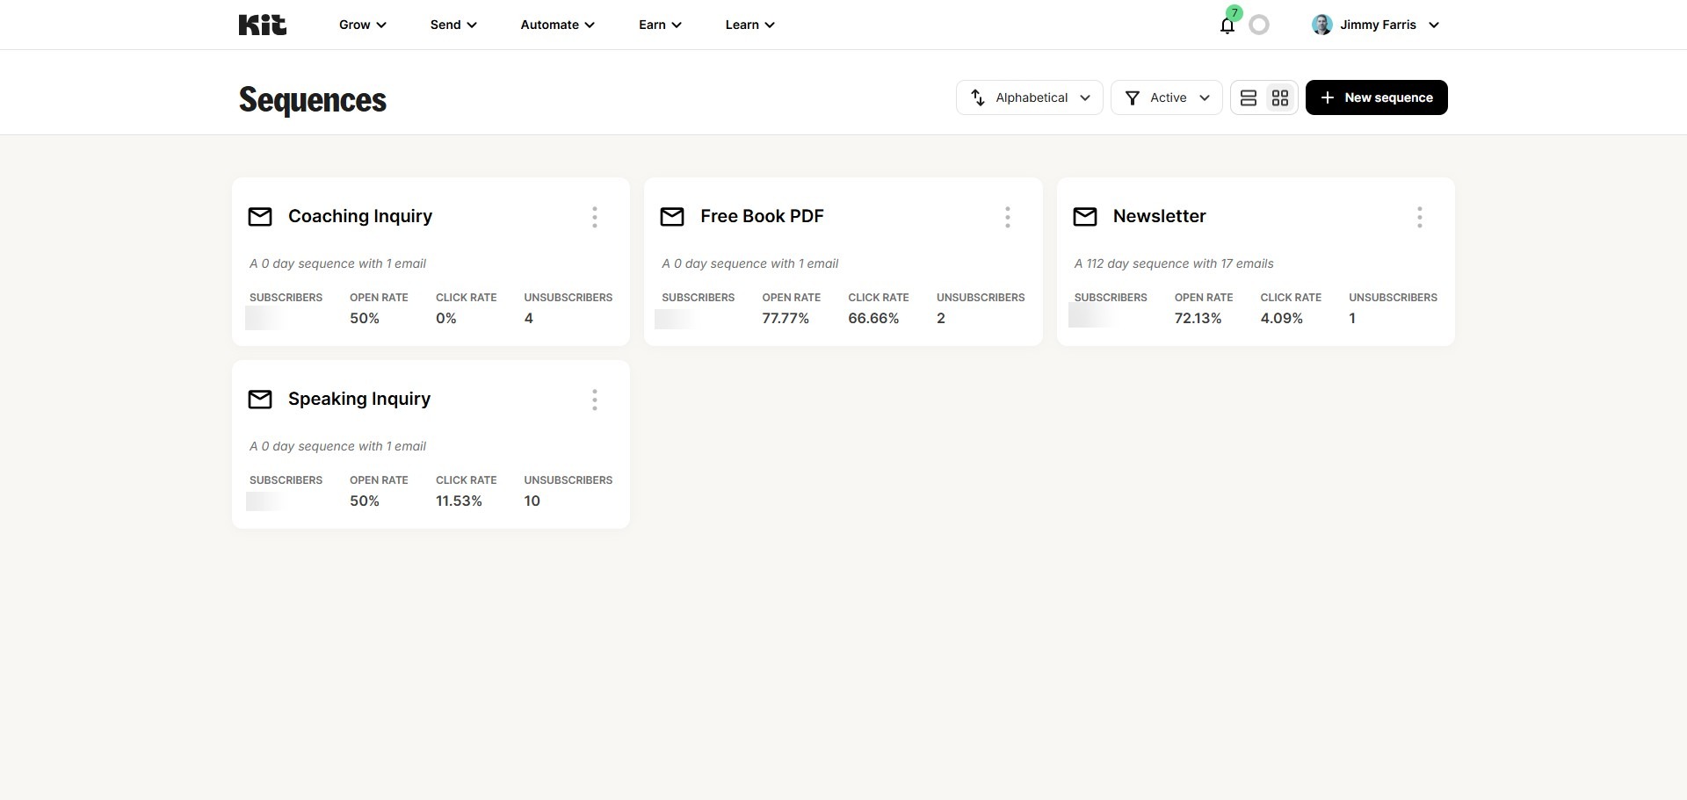The image size is (1687, 800).
Task: Click Jimmy Farris profile avatar
Action: [x=1321, y=25]
